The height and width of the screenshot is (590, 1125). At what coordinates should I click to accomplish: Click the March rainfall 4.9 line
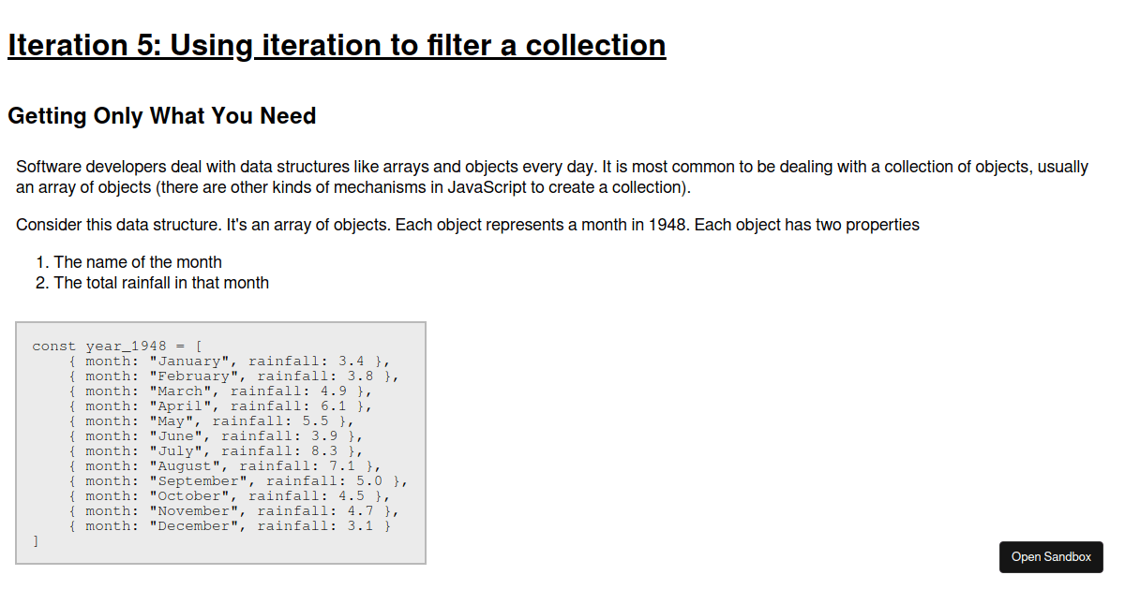[220, 391]
